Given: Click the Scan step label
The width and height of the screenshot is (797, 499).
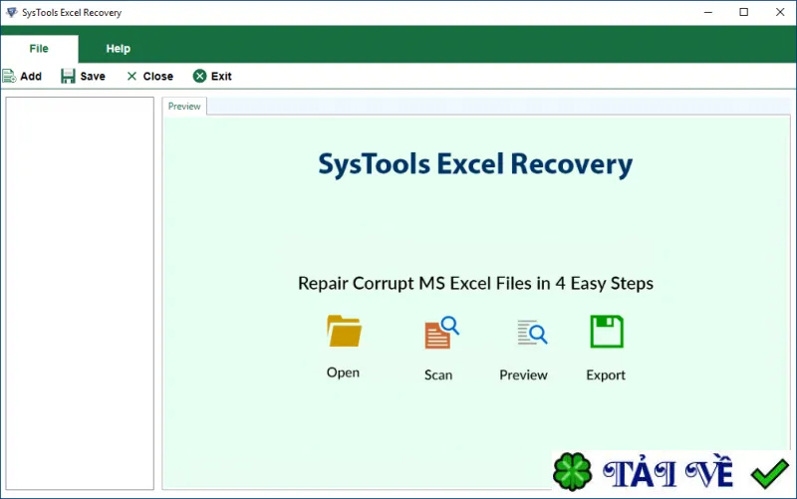Looking at the screenshot, I should (x=438, y=375).
